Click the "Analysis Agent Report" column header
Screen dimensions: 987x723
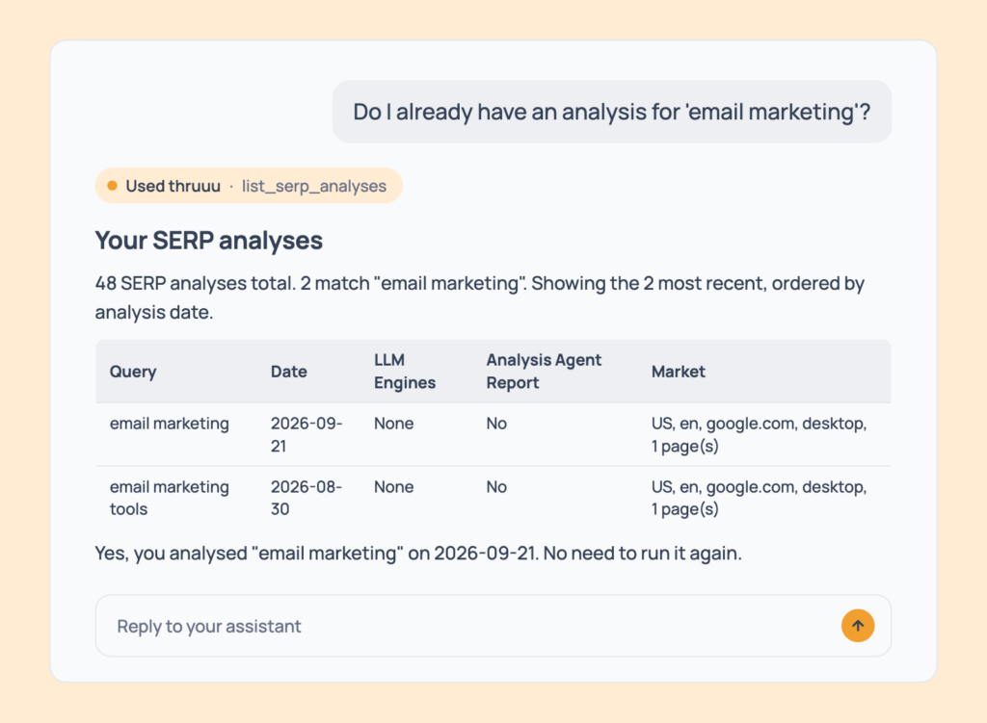click(x=544, y=372)
